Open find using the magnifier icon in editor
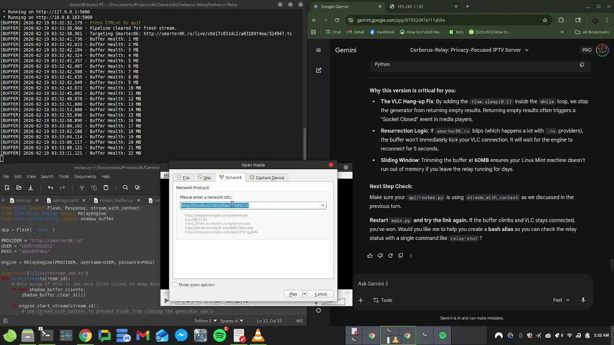614x345 pixels. tap(125, 187)
